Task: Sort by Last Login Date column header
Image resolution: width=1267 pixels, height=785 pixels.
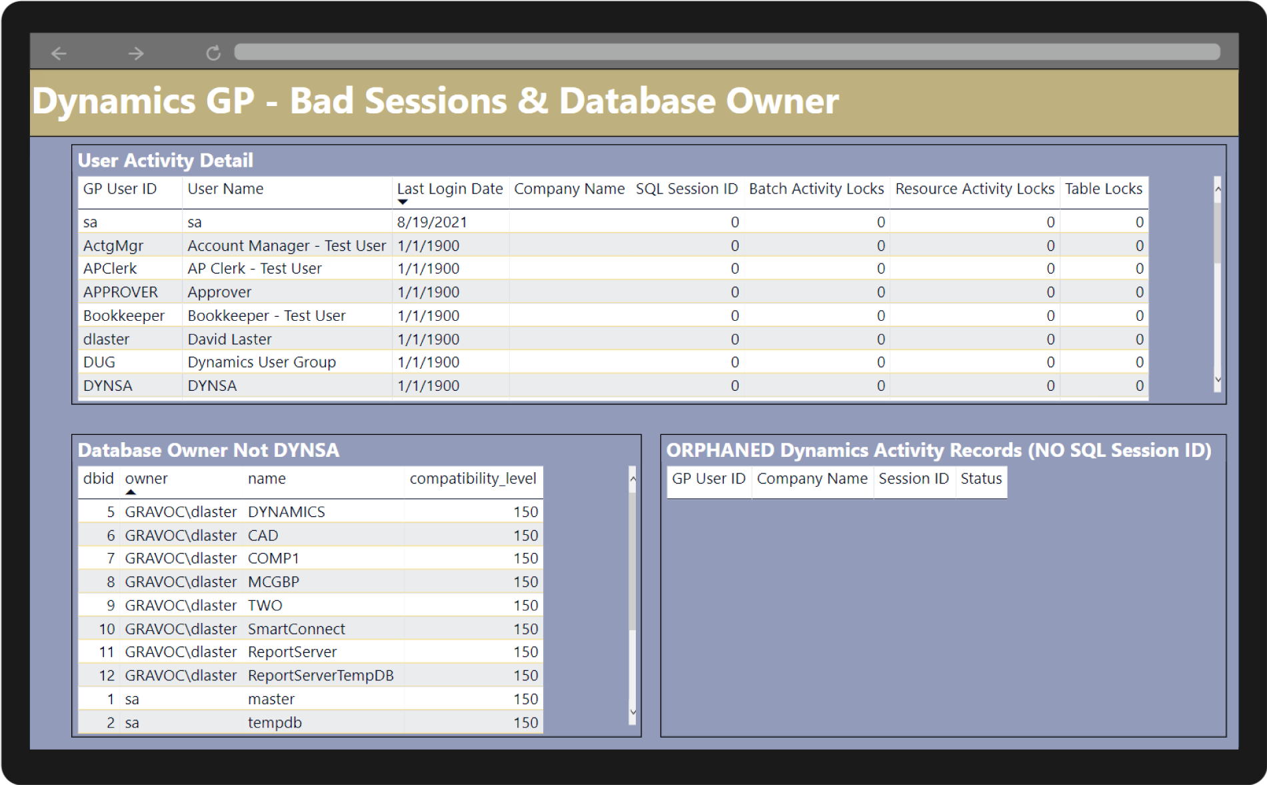Action: click(x=450, y=189)
